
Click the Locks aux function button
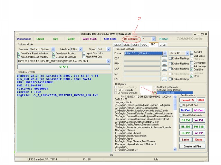[185, 140]
